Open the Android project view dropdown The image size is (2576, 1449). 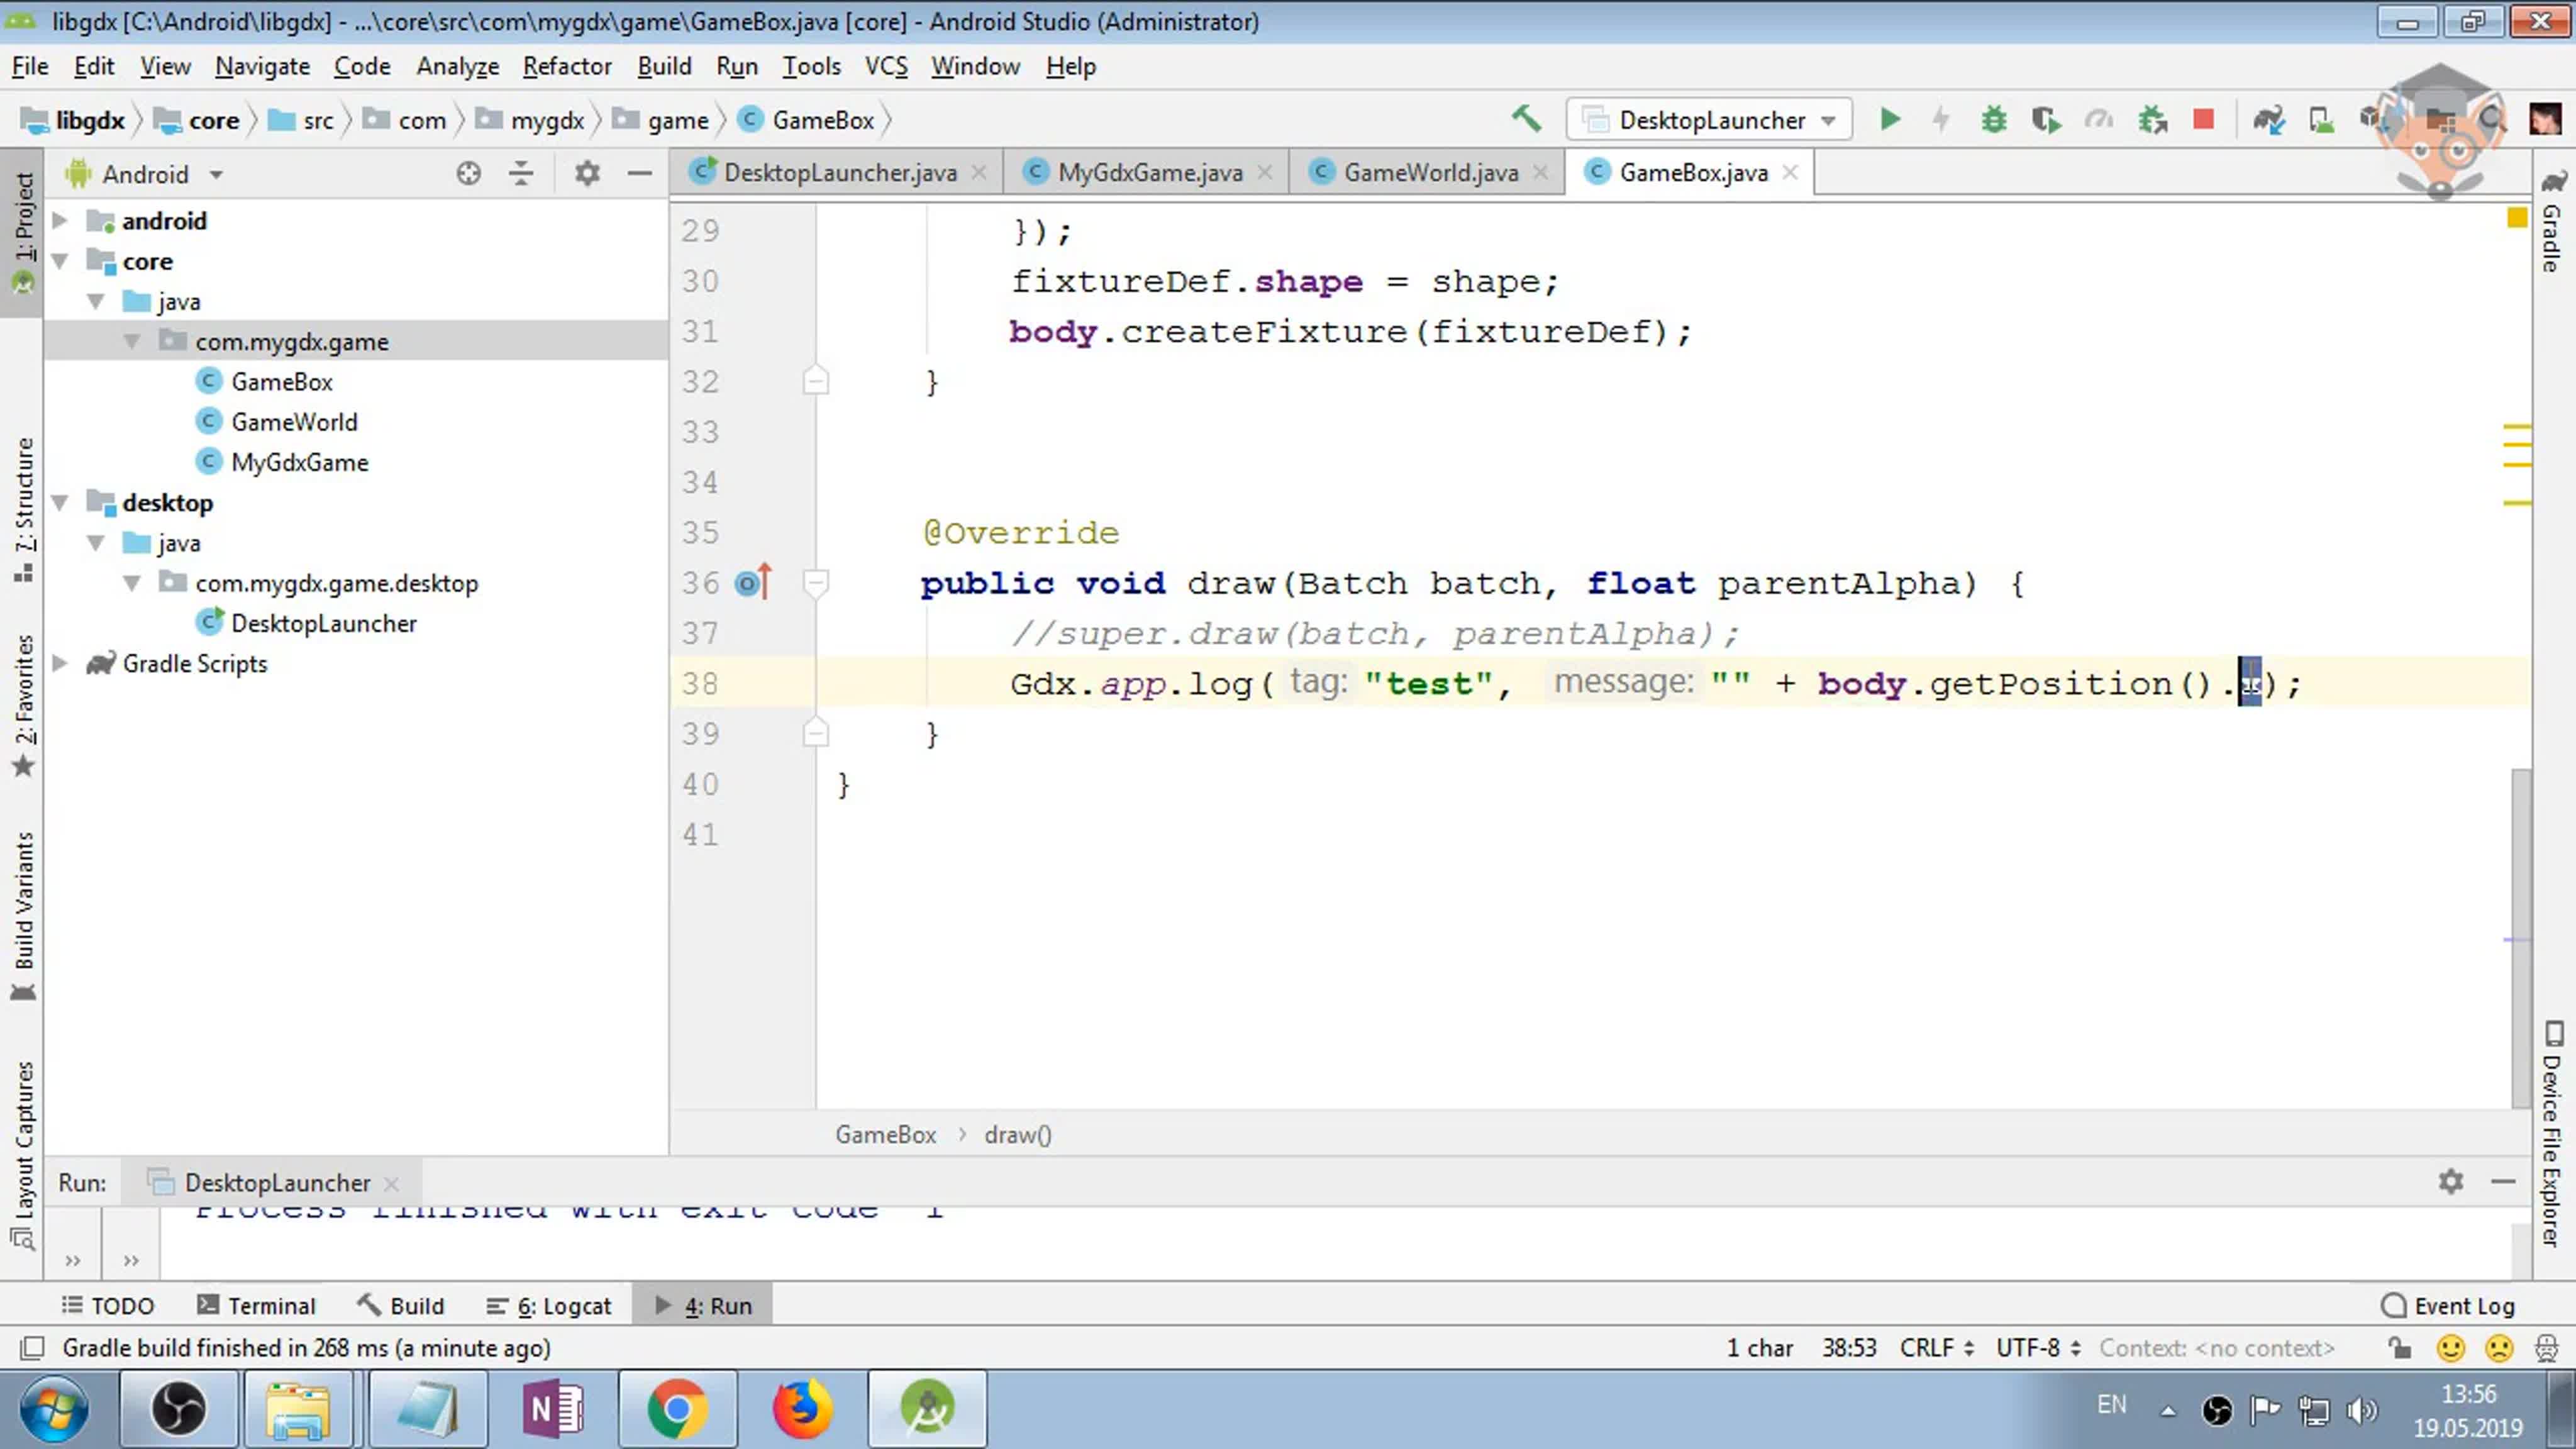point(145,174)
